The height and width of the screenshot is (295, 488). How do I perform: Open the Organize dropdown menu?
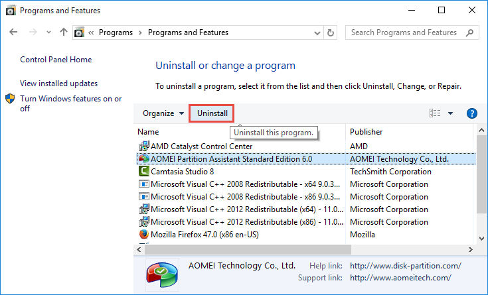pos(163,113)
